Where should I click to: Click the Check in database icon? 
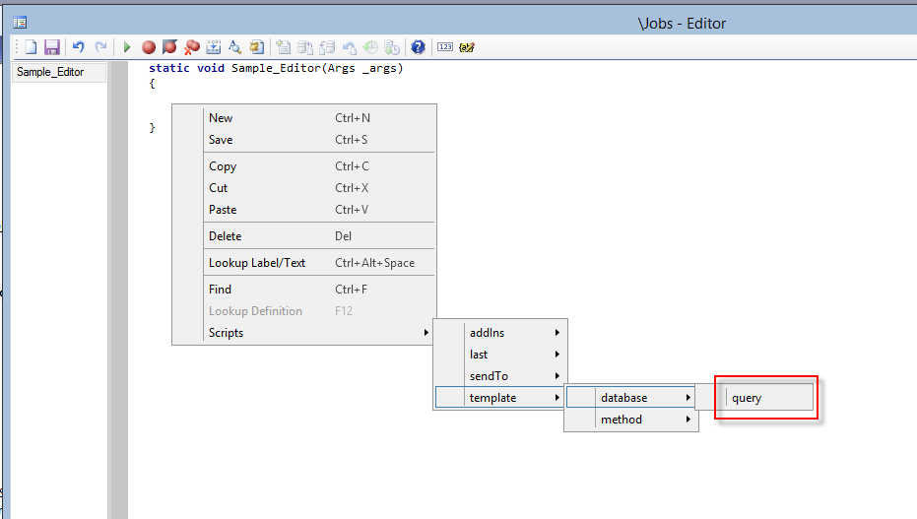coord(304,47)
